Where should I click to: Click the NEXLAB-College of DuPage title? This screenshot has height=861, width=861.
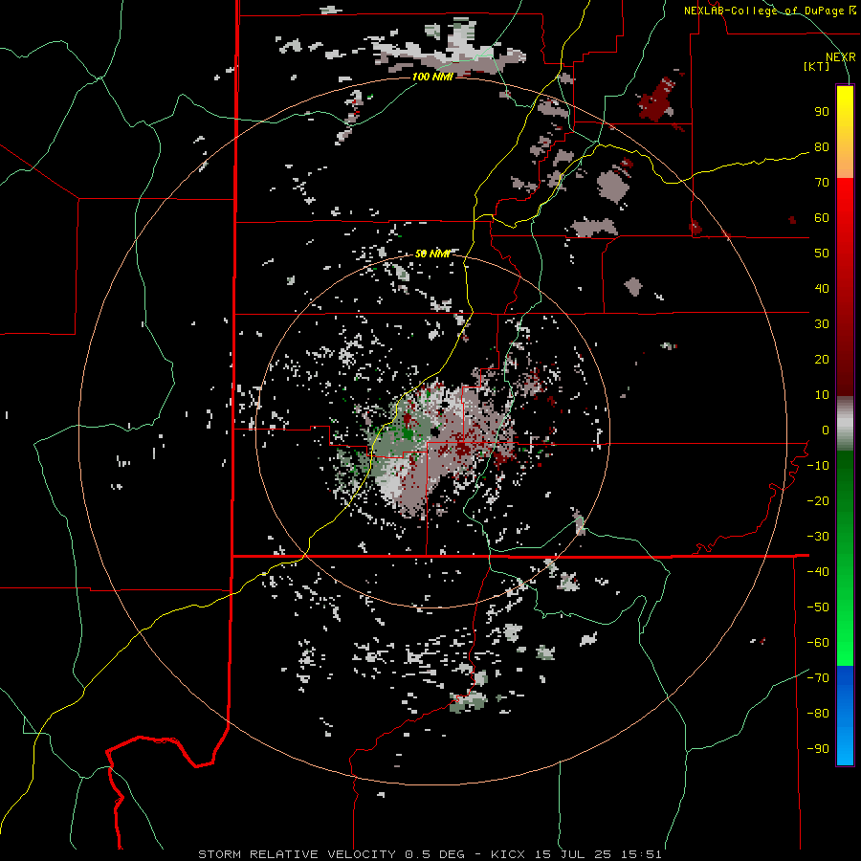pyautogui.click(x=763, y=11)
